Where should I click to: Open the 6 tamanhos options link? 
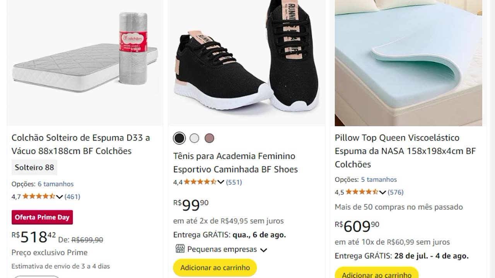56,184
